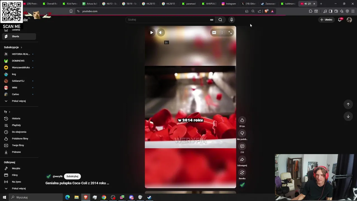Open the @weryfik channel link
The image size is (357, 201).
click(x=57, y=176)
